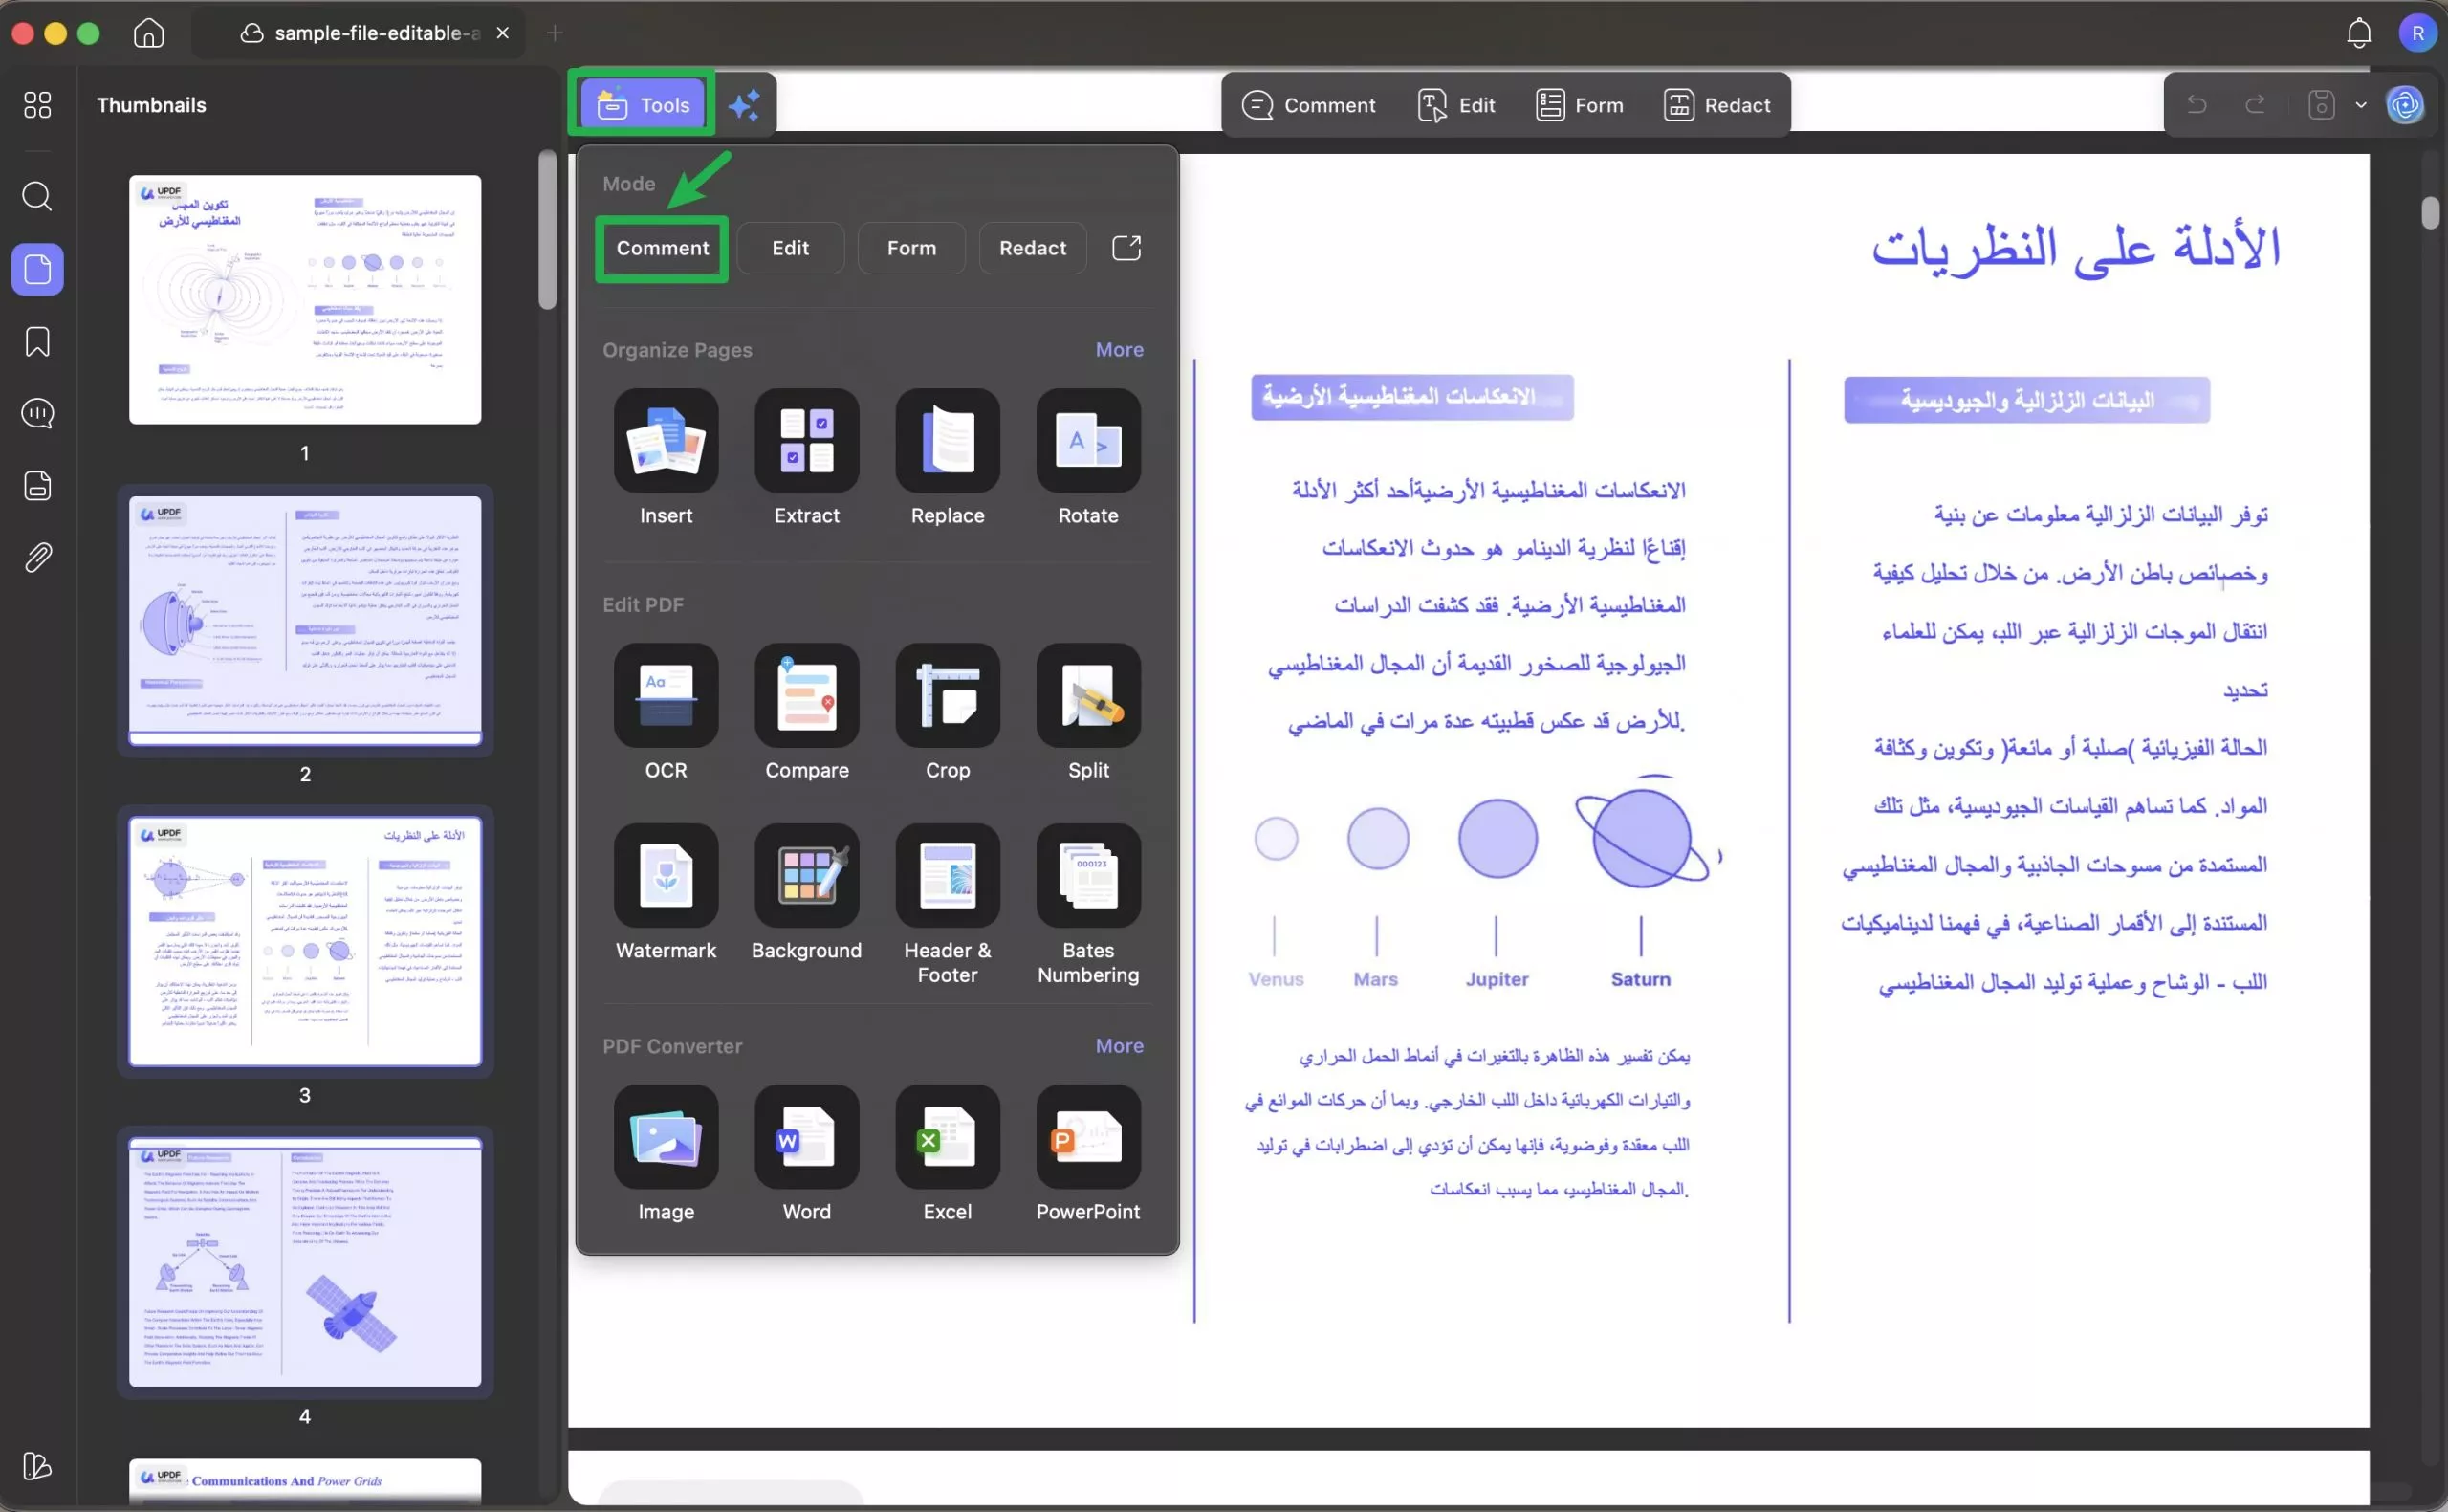
Task: Open the Tools menu button
Action: [x=643, y=105]
